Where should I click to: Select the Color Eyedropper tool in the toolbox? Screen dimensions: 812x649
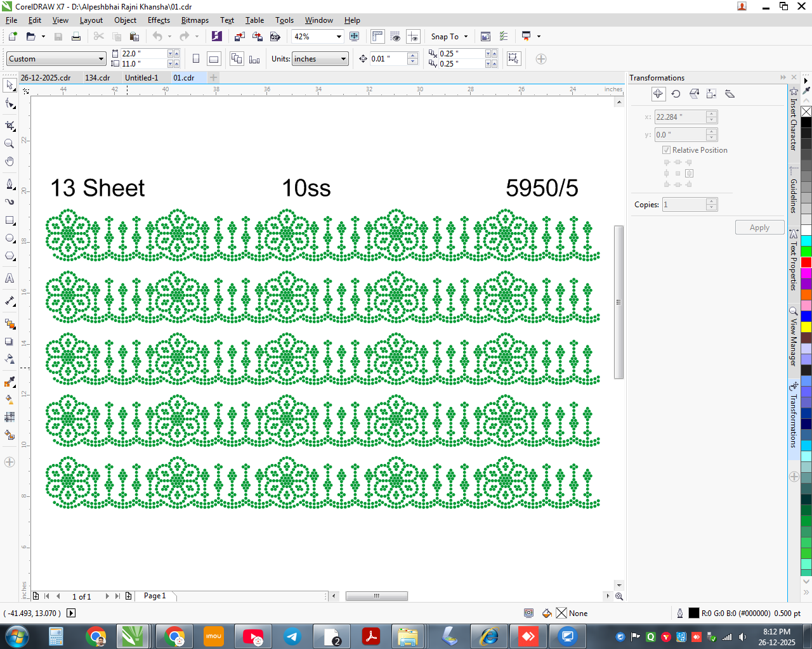click(10, 382)
